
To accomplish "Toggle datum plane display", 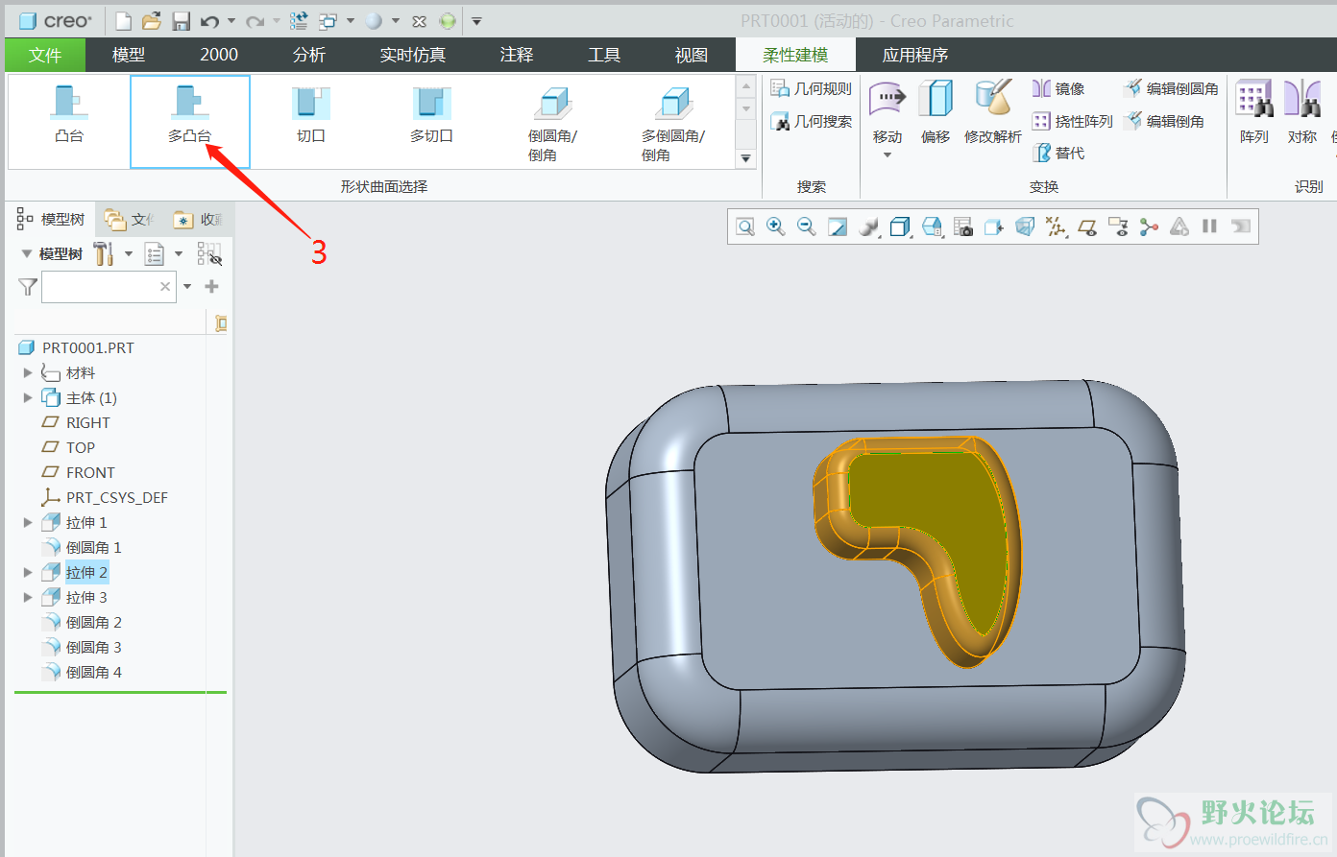I will pos(1087,226).
